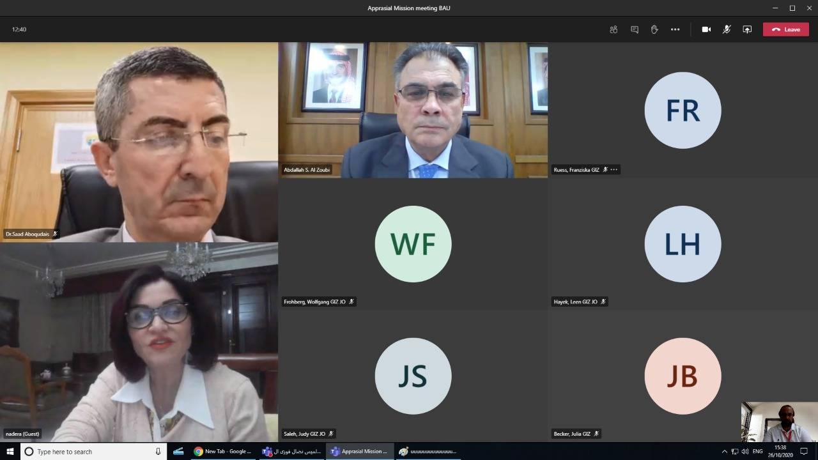
Task: Type in the Windows search box
Action: click(89, 452)
